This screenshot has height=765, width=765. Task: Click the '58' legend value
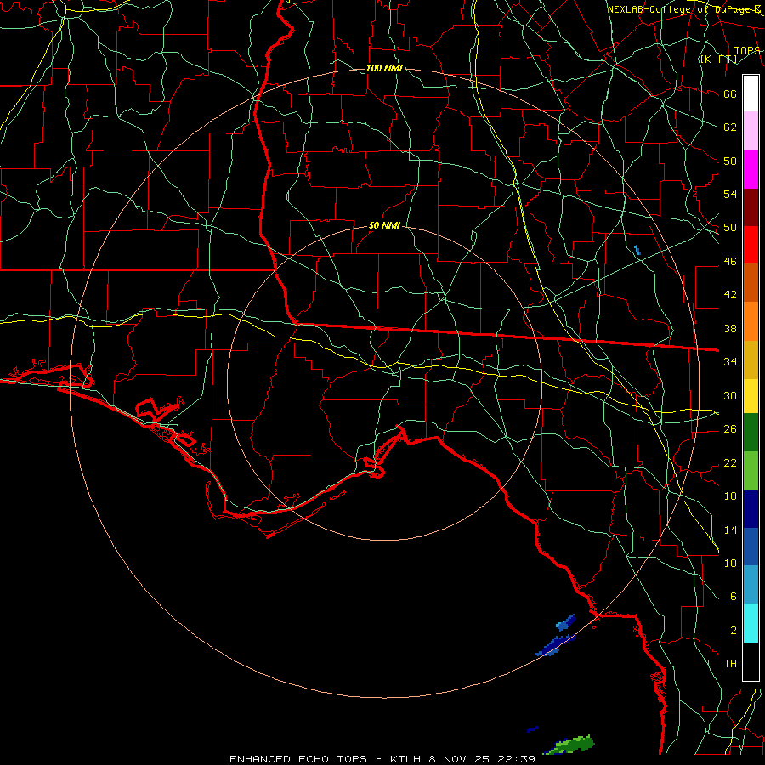point(730,161)
